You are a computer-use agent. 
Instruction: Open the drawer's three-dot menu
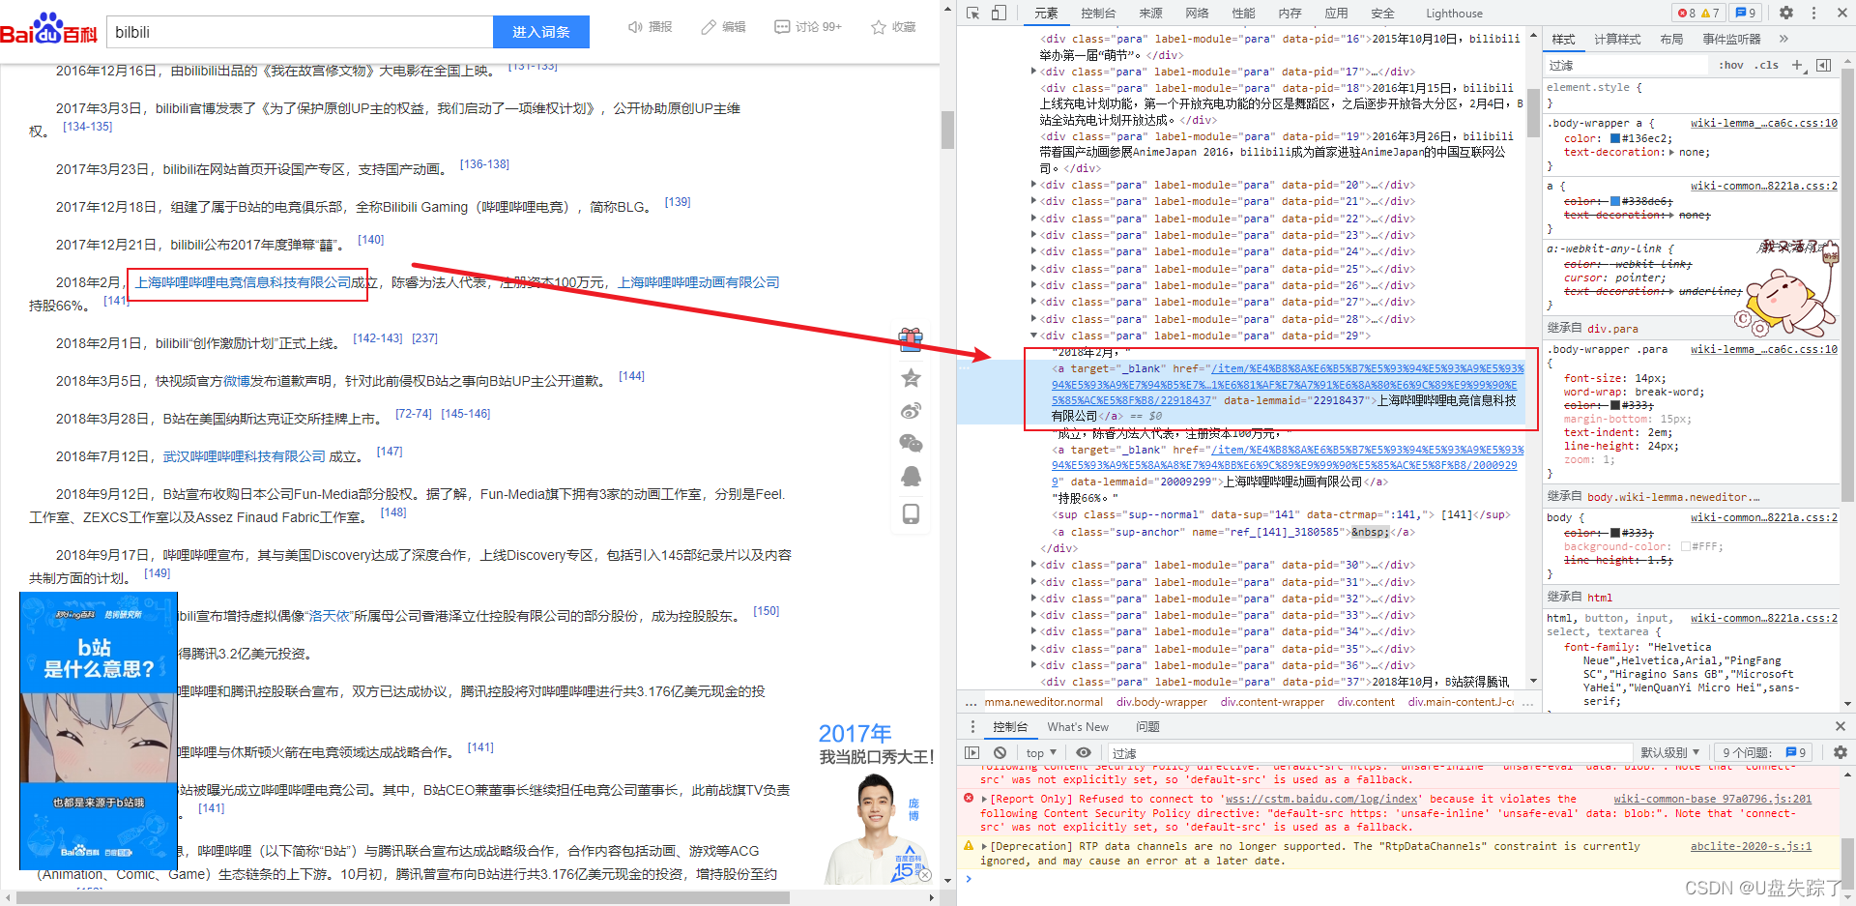tap(972, 726)
